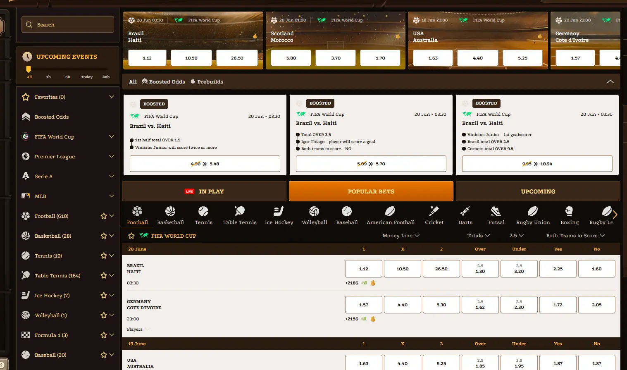This screenshot has width=627, height=370.
Task: Set upcoming events slider to 1h
Action: point(48,77)
